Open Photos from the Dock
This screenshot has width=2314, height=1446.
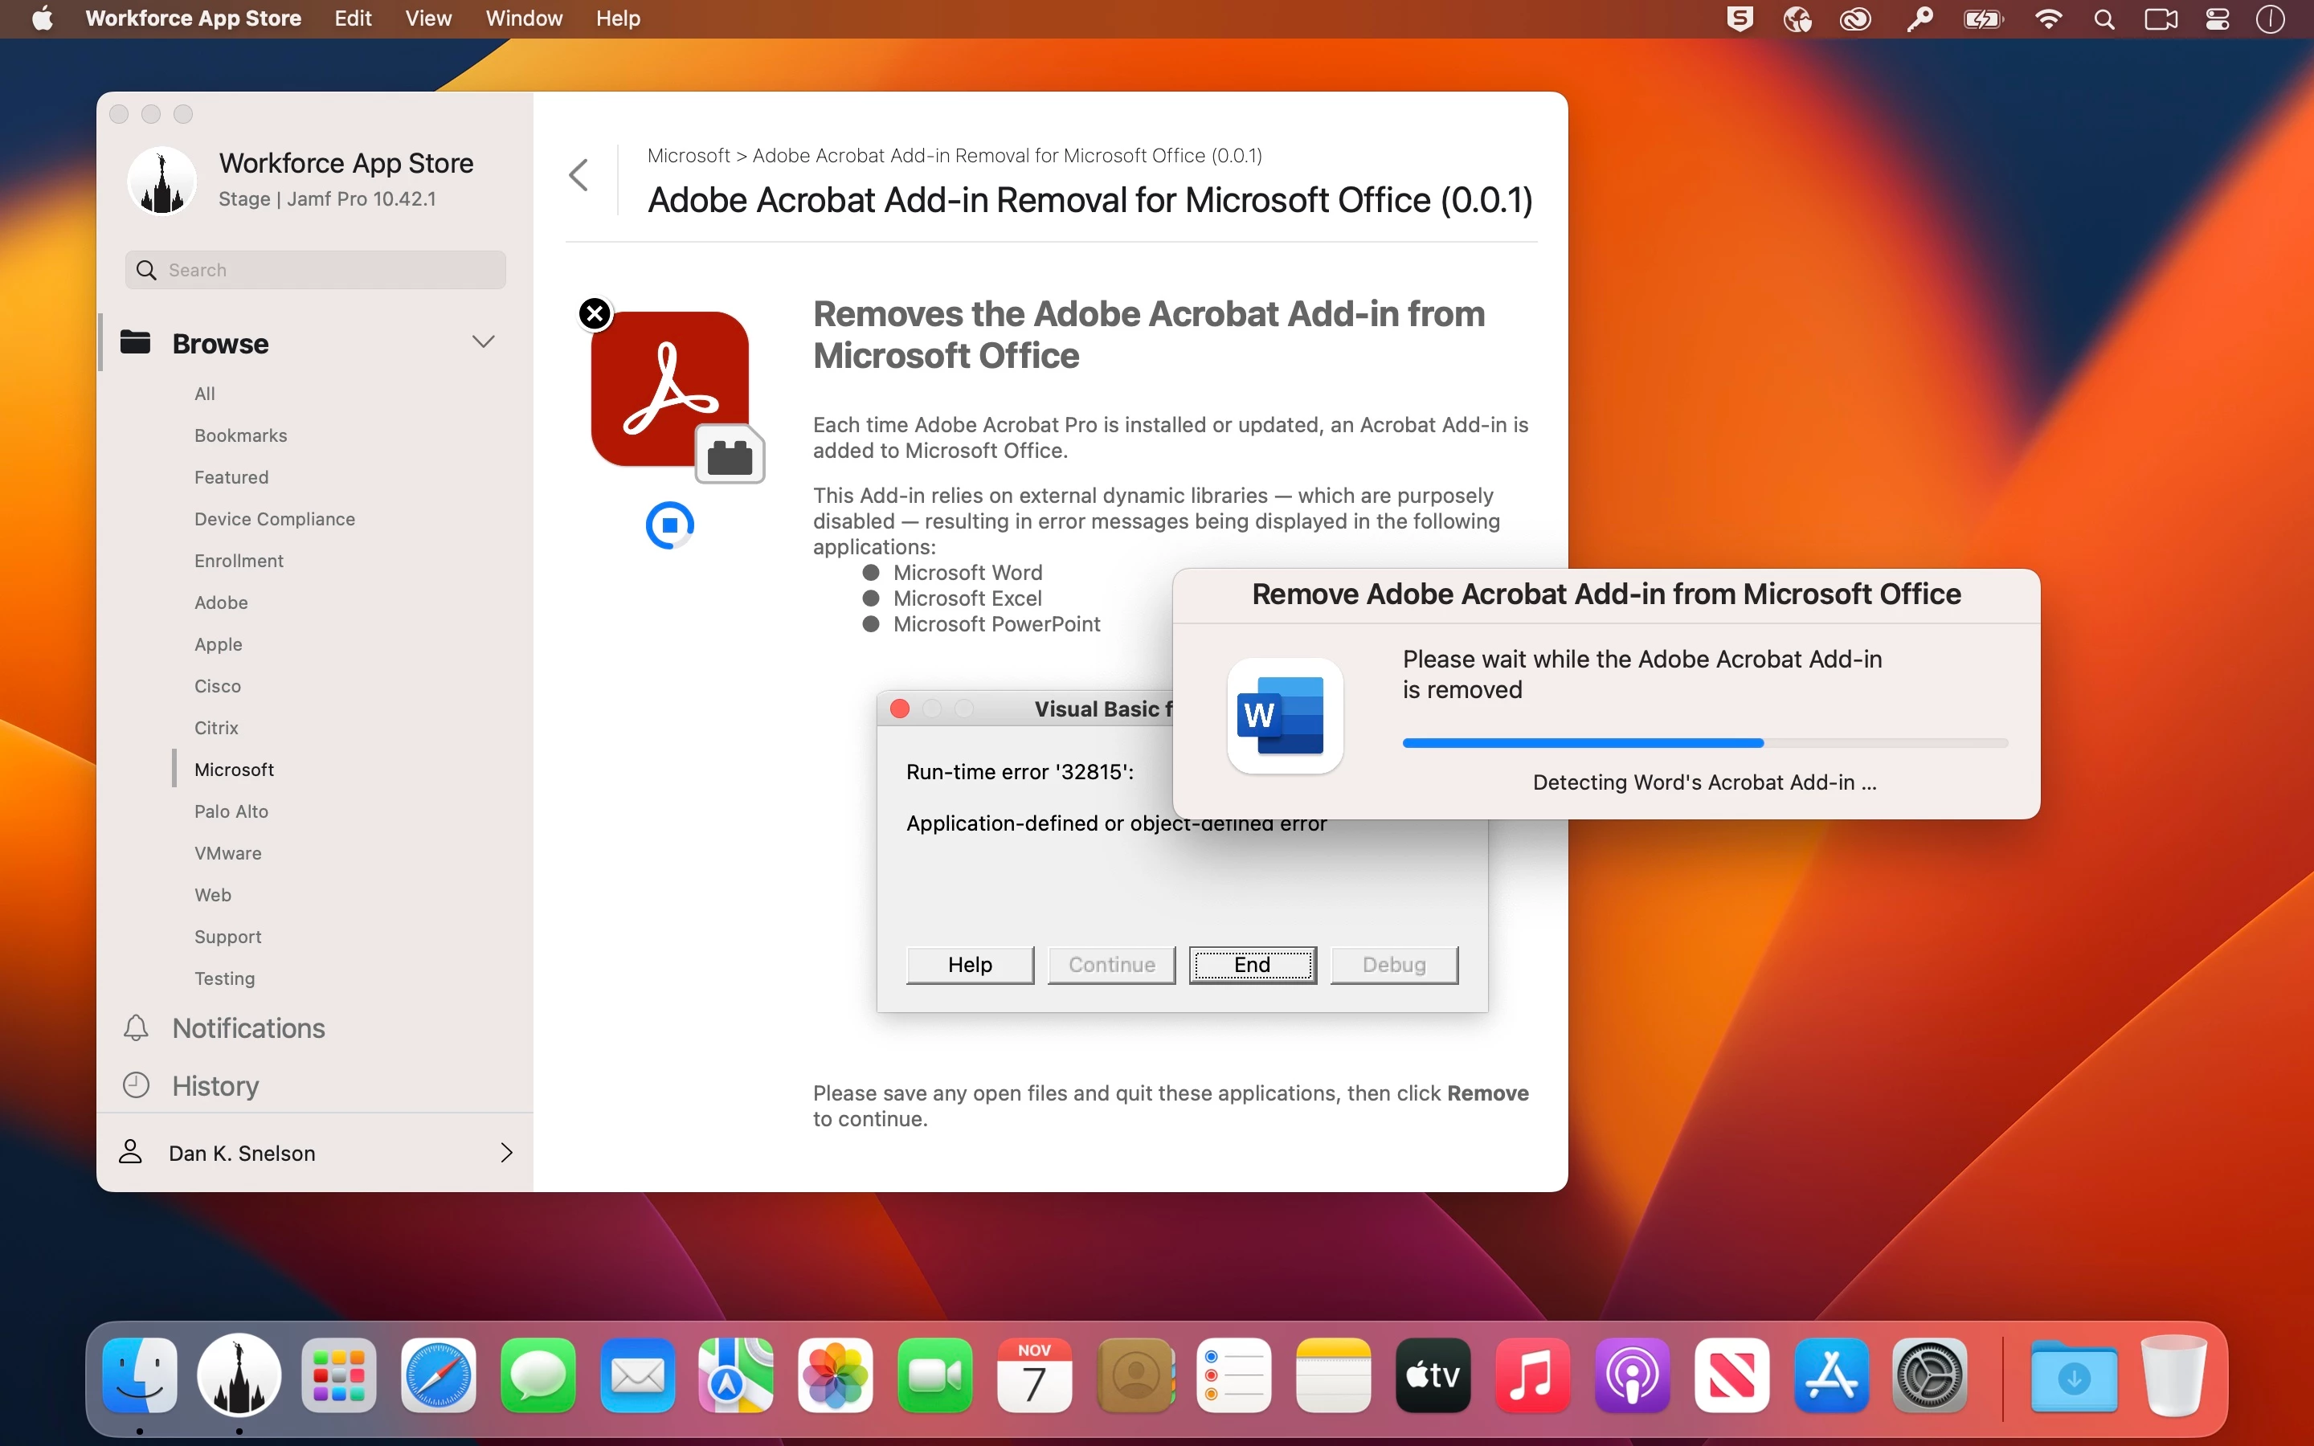coord(836,1376)
